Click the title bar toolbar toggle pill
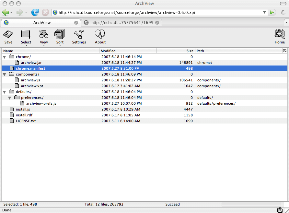This screenshot has width=289, height=213. pos(283,4)
